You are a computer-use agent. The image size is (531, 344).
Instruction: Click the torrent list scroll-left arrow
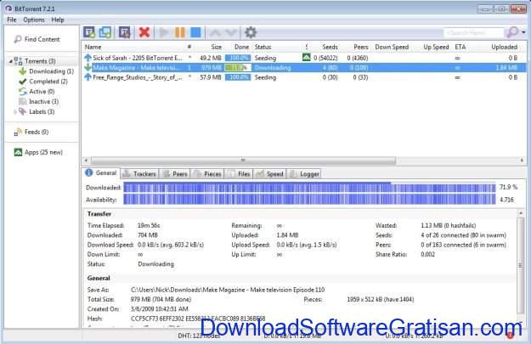click(x=86, y=161)
